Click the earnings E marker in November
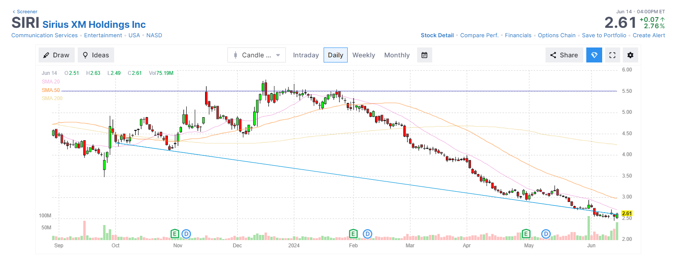 point(175,234)
